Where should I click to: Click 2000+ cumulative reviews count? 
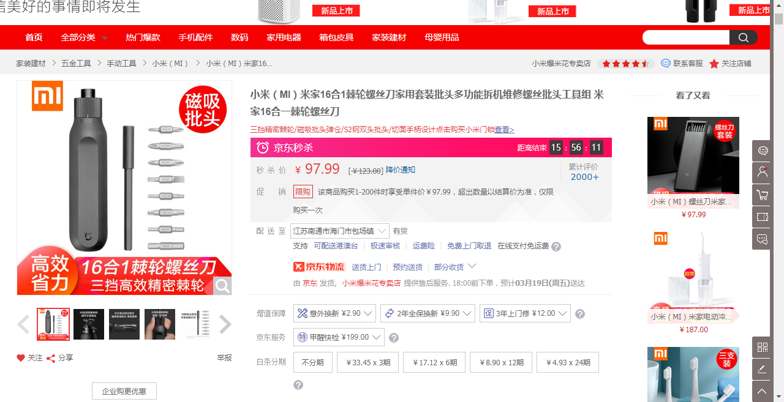[x=584, y=177]
